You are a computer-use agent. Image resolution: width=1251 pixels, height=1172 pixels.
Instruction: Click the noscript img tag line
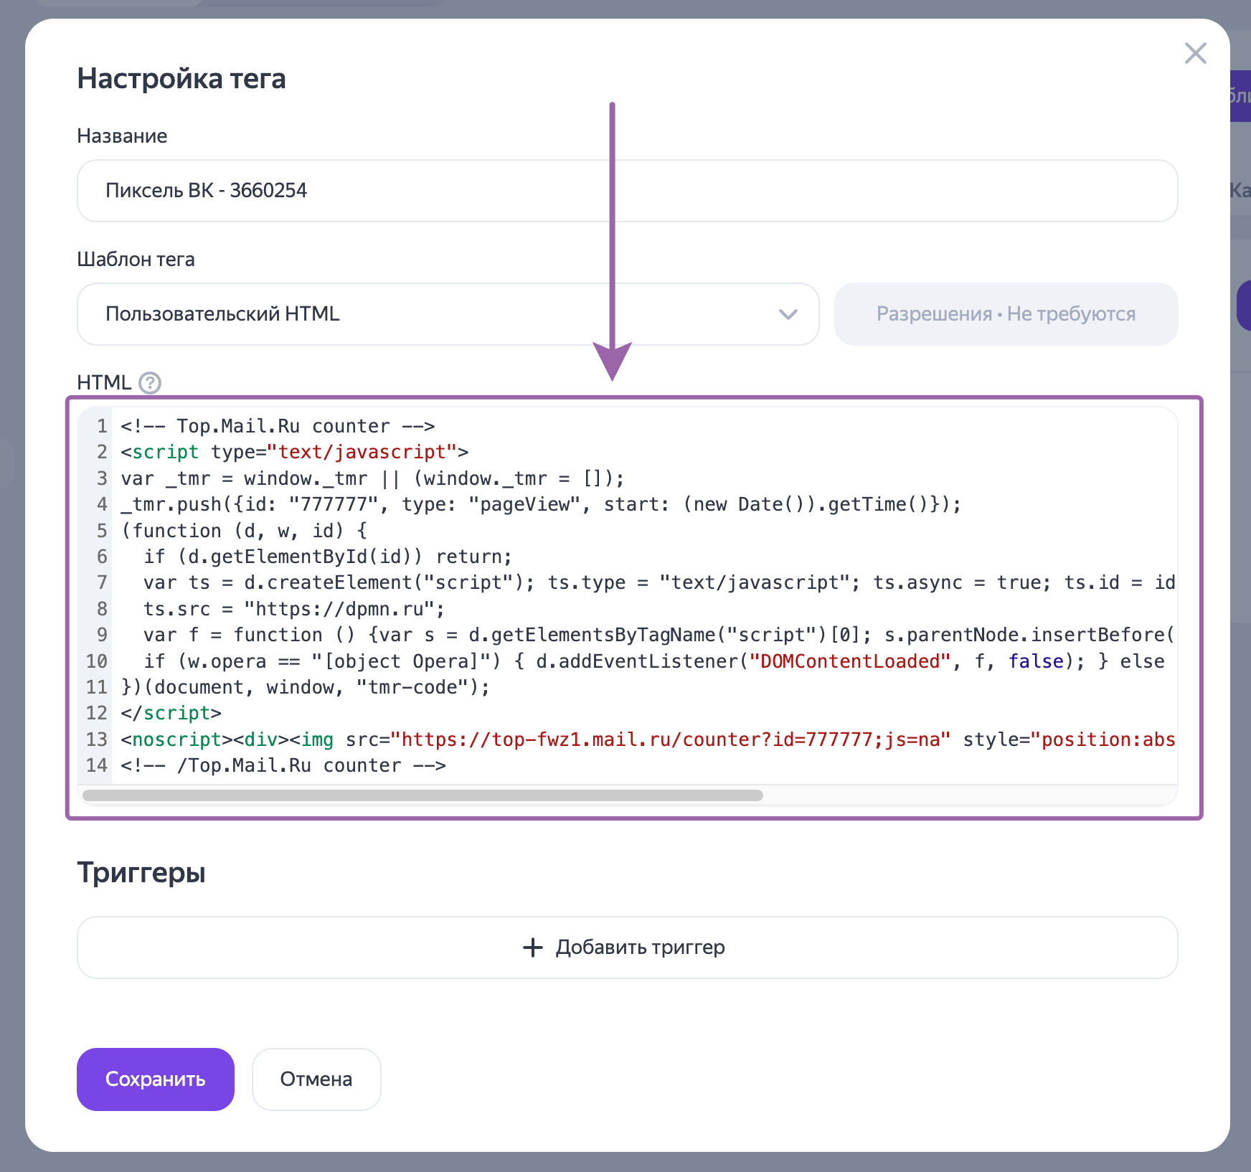[646, 740]
